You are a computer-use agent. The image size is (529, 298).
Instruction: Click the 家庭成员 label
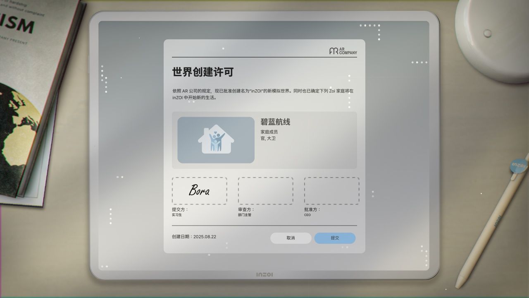(x=269, y=132)
